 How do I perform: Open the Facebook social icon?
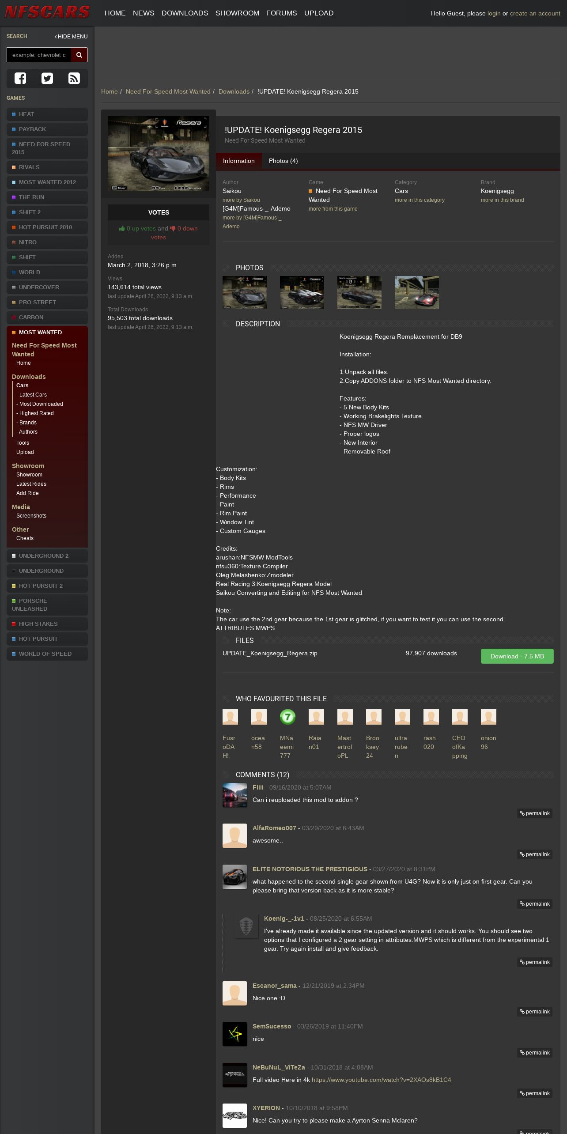20,78
